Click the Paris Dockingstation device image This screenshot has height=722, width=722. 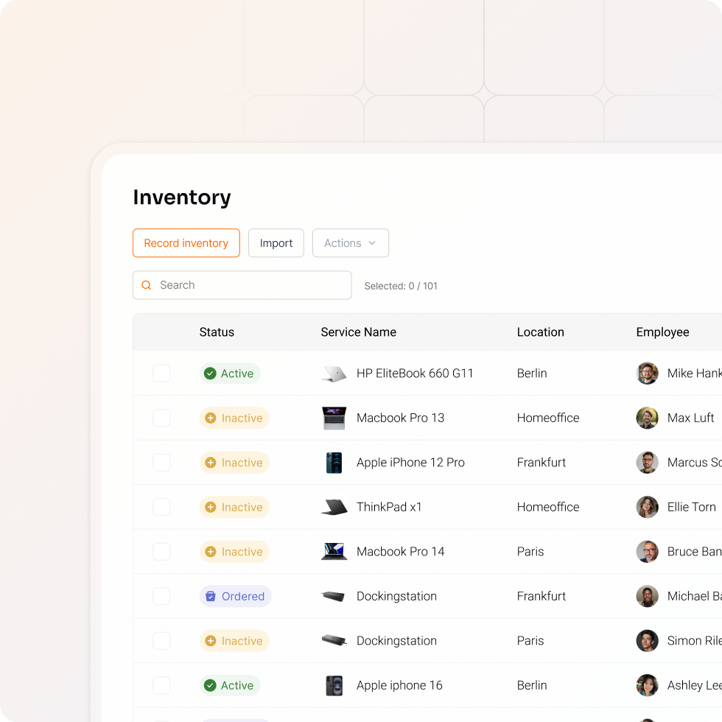[334, 640]
